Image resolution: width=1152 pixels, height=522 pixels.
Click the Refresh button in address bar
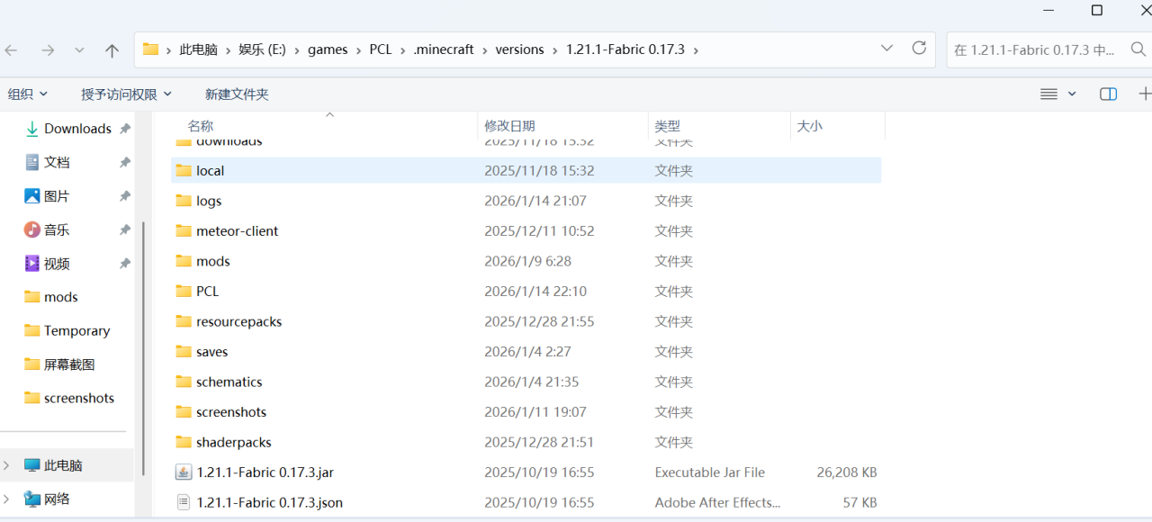point(919,49)
